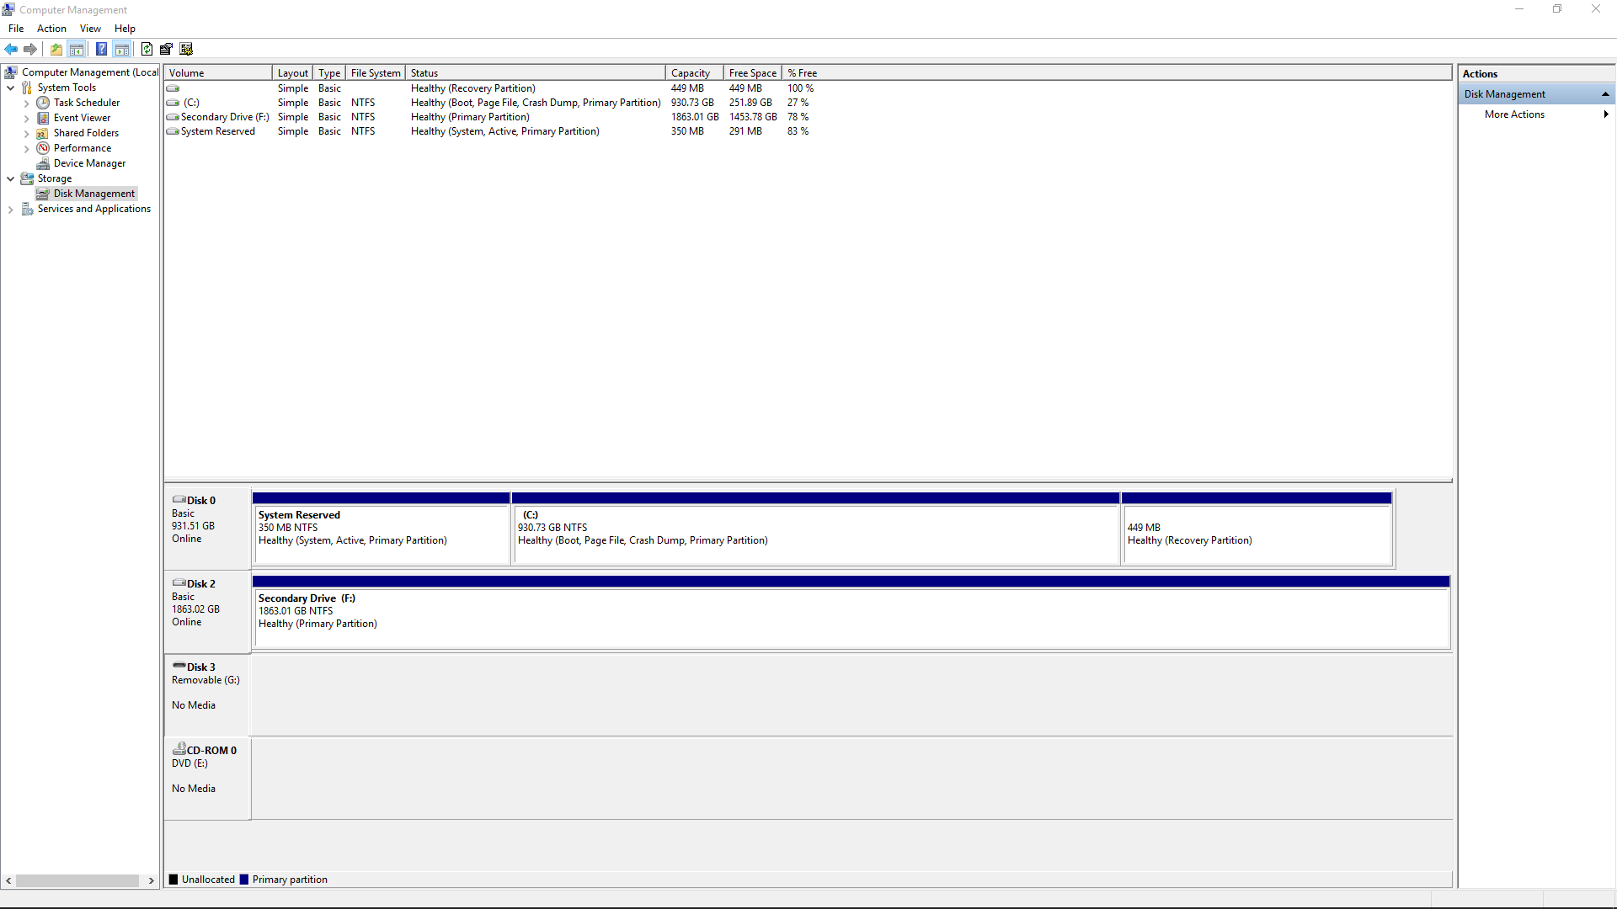Open Device Manager in the tree
Image resolution: width=1617 pixels, height=909 pixels.
(x=89, y=163)
